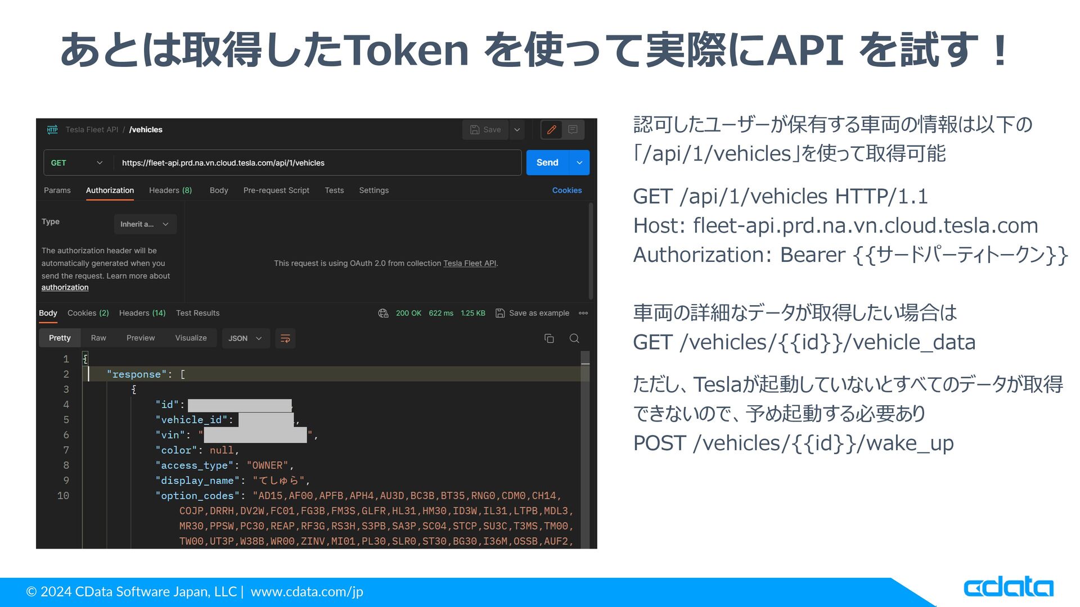Viewport: 1080px width, 607px height.
Task: Open the Pre-request Script tab
Action: tap(276, 191)
